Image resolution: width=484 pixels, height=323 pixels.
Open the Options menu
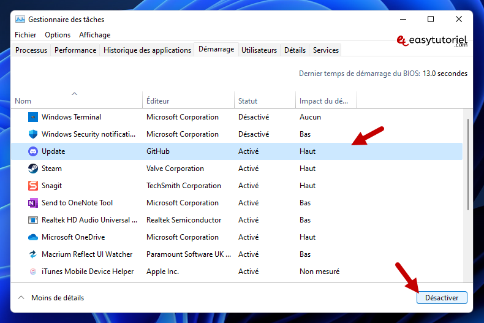pos(58,35)
